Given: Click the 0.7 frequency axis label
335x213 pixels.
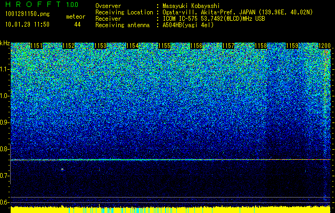Looking at the screenshot, I should point(4,176).
